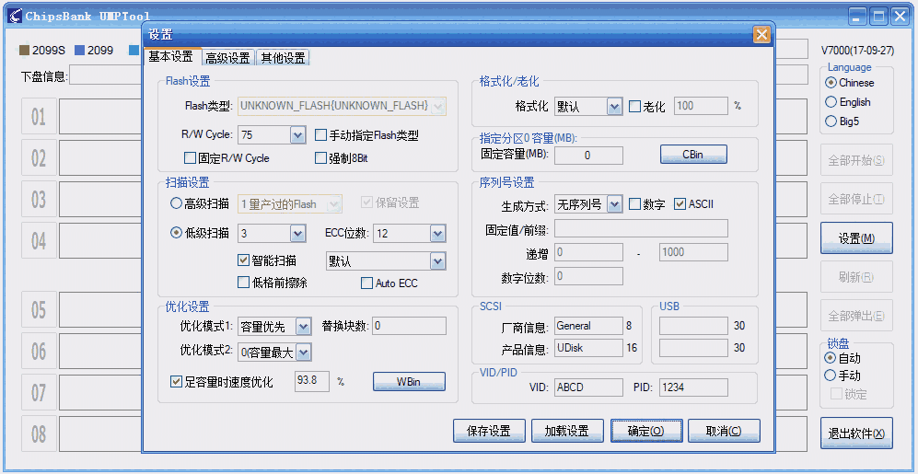Uncheck 足容量时速度优化 checkbox
This screenshot has height=474, width=918.
[x=176, y=382]
